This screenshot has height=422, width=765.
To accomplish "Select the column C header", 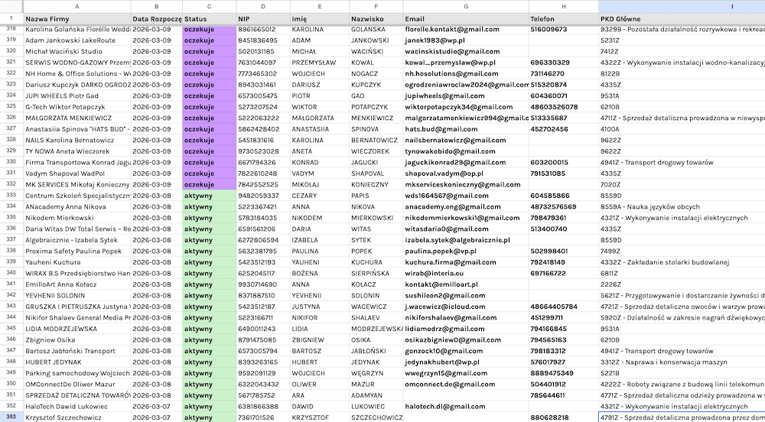I will pyautogui.click(x=209, y=6).
